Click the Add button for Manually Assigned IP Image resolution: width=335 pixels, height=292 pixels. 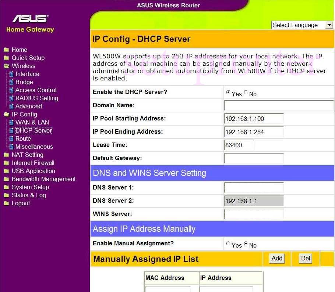click(x=276, y=258)
